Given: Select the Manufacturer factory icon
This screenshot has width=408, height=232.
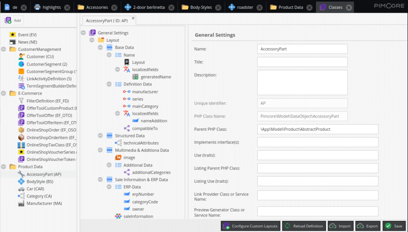Looking at the screenshot, I should point(21,203).
